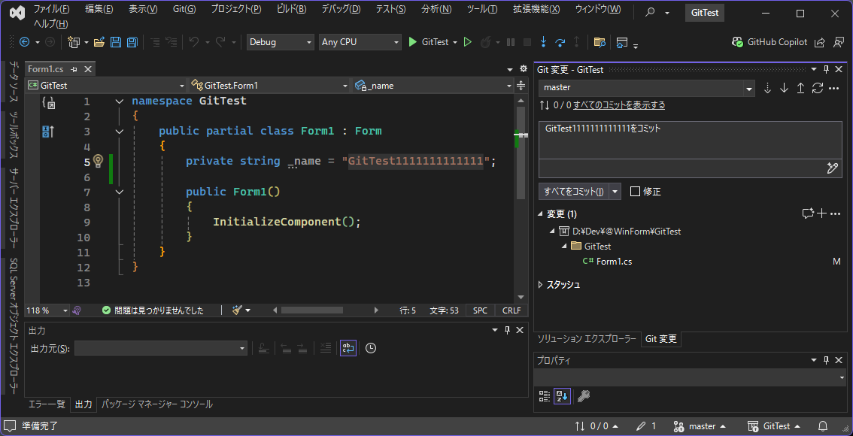This screenshot has height=436, width=853.
Task: Push commits with the up-arrow icon
Action: tap(800, 88)
